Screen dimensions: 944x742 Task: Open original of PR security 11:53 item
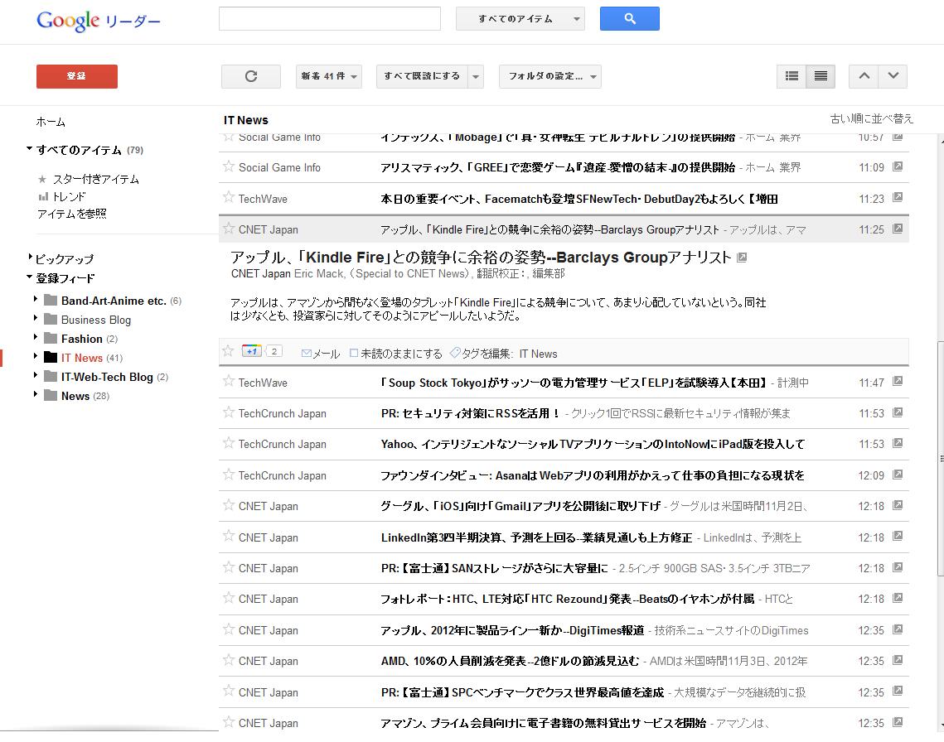898,413
